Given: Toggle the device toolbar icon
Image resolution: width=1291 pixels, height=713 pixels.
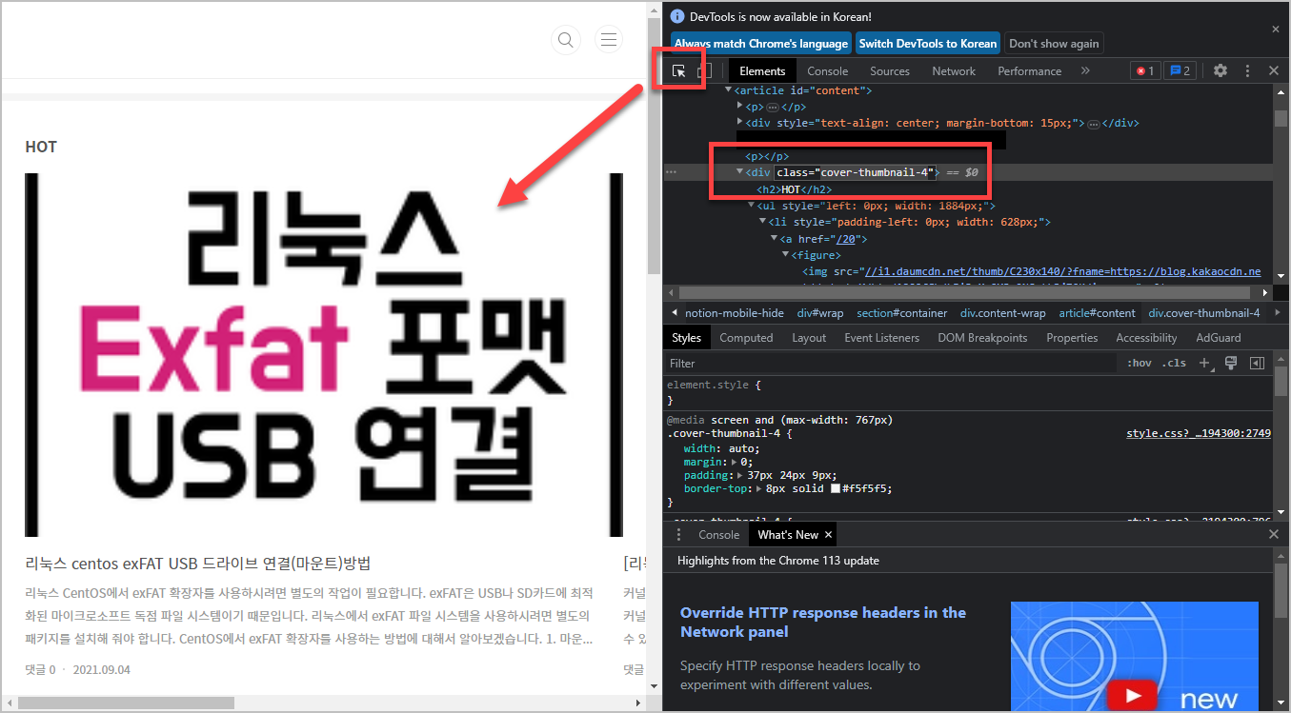Looking at the screenshot, I should tap(704, 70).
